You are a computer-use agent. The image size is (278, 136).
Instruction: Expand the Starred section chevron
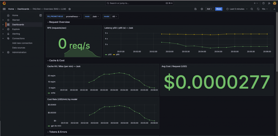[x=3, y=20]
